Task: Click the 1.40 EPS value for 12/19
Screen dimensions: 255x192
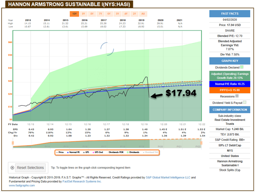Action: point(145,129)
